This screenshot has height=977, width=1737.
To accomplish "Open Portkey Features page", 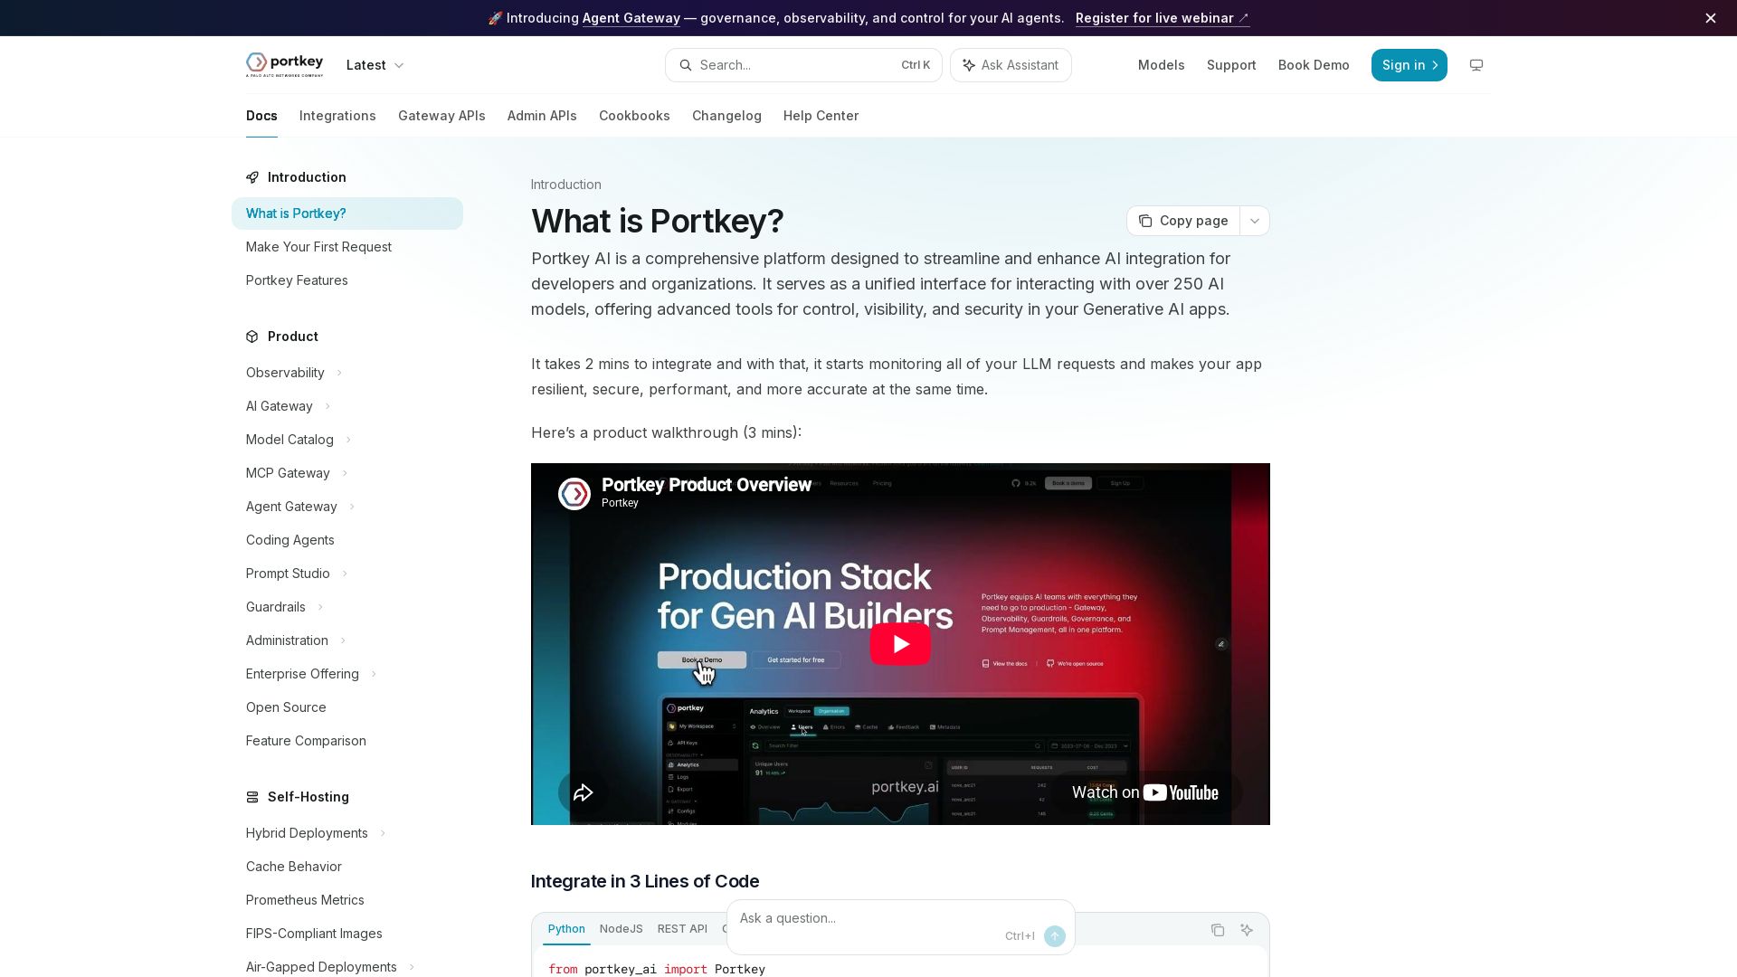I will point(346,280).
